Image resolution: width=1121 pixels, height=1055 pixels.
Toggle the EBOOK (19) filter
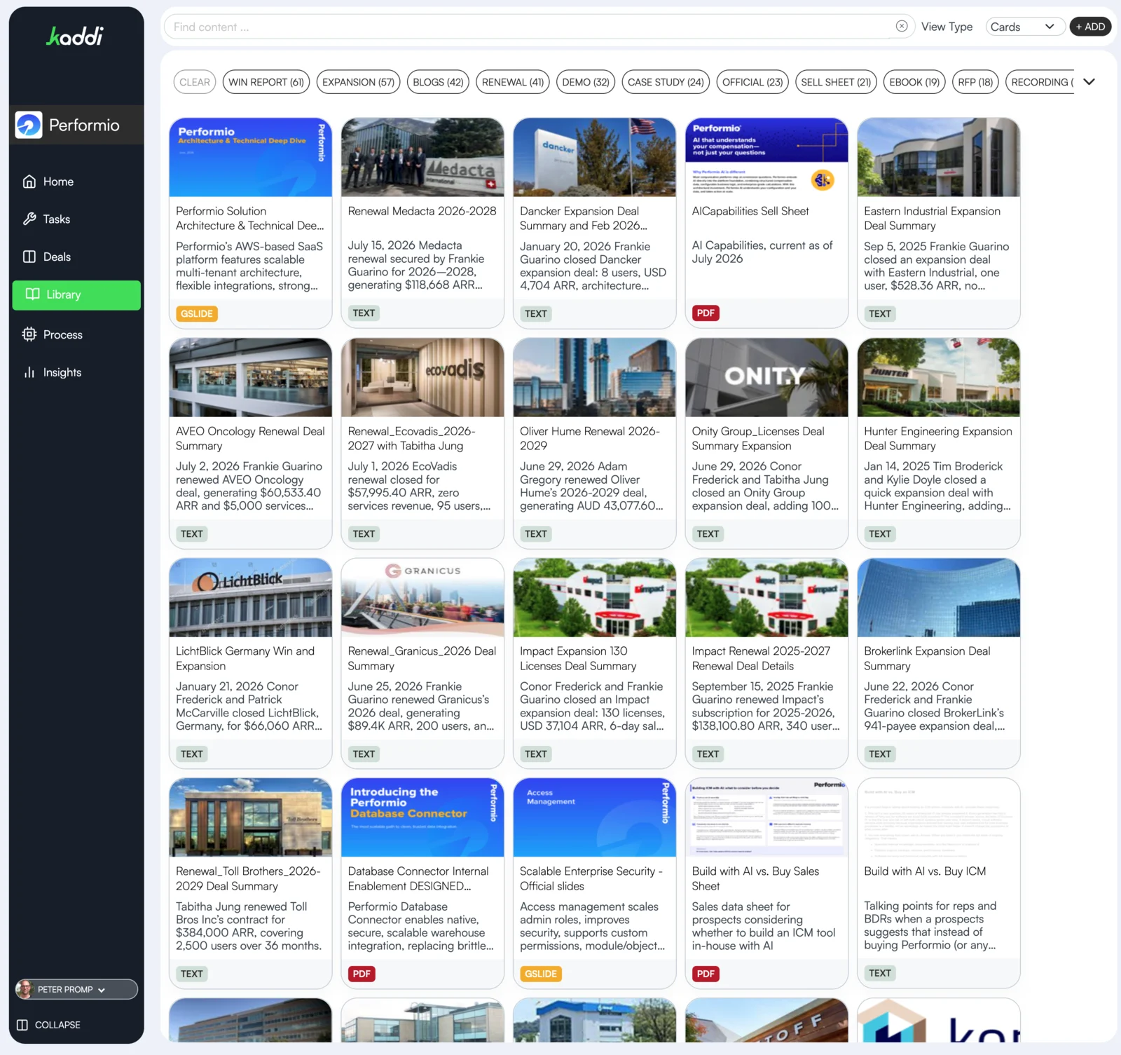(914, 82)
